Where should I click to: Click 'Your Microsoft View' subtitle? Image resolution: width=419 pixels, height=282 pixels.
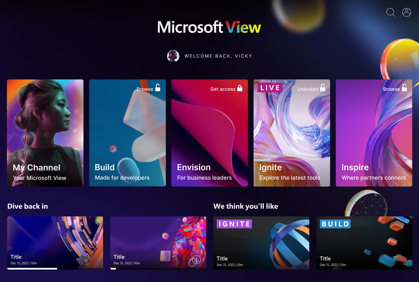tap(40, 178)
